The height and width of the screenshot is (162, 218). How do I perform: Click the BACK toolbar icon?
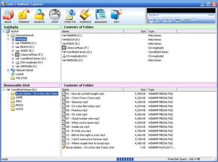[8, 16]
